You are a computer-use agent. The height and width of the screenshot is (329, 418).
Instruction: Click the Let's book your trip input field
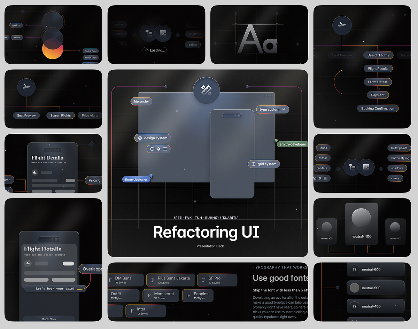[55, 289]
